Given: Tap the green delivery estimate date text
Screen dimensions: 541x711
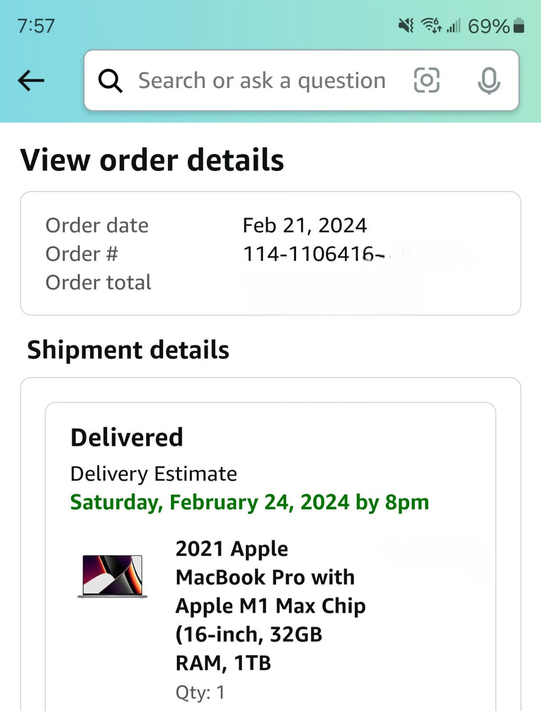Looking at the screenshot, I should point(249,502).
